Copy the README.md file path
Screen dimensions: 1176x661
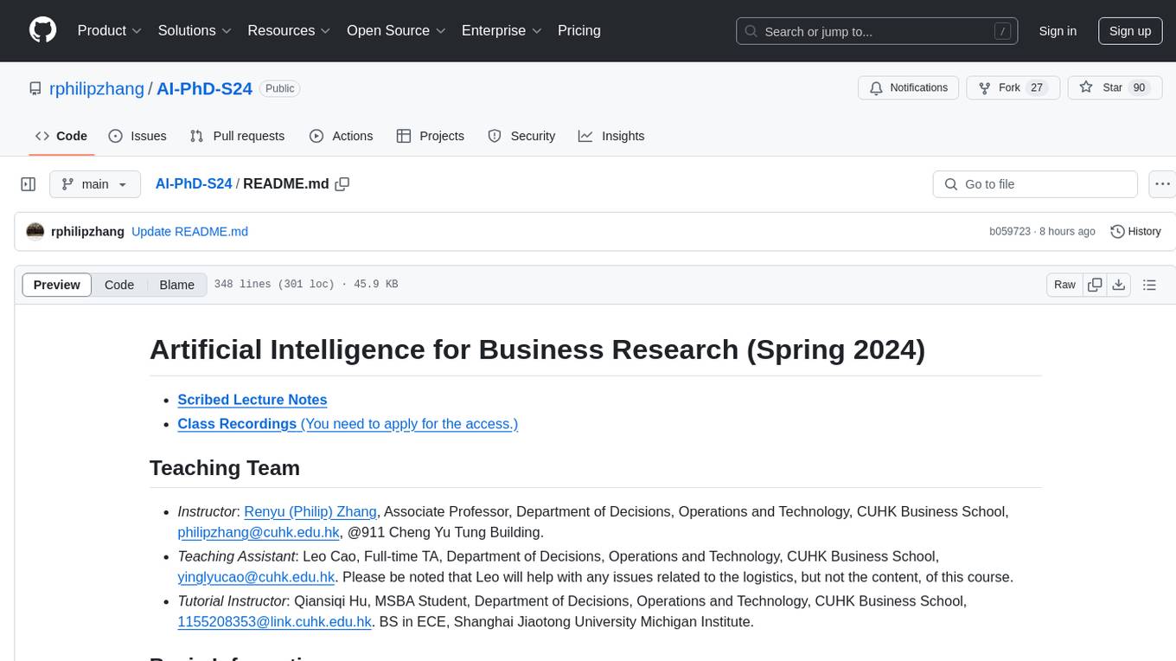pos(342,184)
